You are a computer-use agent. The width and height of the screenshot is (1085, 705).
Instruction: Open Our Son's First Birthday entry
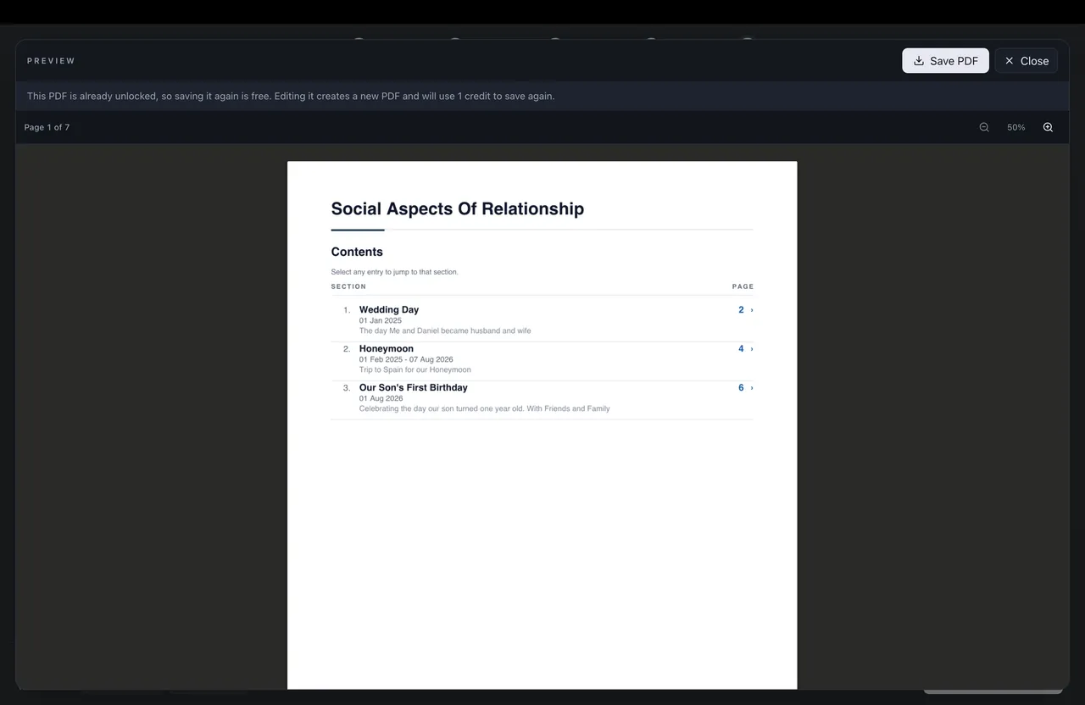coord(414,387)
